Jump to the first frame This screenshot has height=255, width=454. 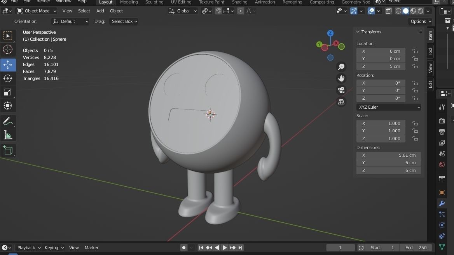201,248
